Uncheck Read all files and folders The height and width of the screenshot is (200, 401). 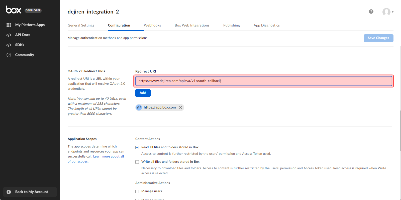(137, 147)
